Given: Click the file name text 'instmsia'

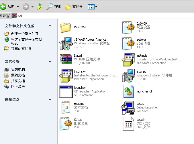Looking at the screenshot, I should (142, 56).
